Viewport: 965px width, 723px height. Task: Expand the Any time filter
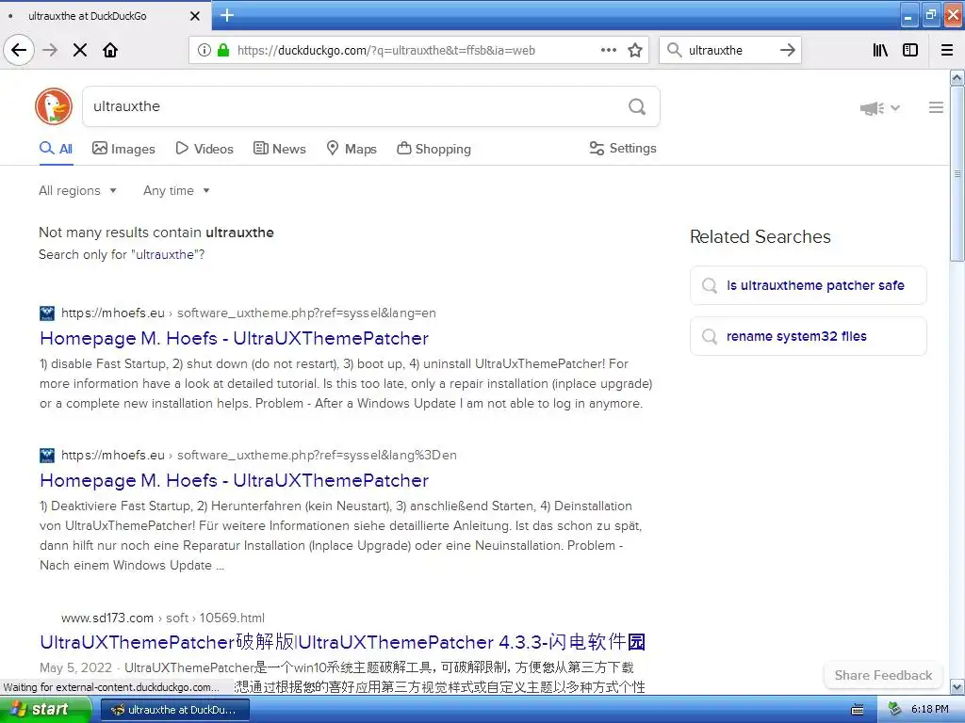click(176, 190)
